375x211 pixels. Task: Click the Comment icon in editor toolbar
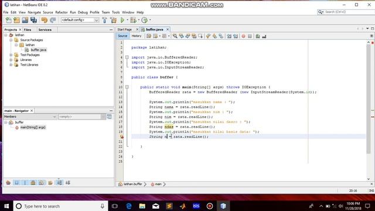[x=258, y=36]
